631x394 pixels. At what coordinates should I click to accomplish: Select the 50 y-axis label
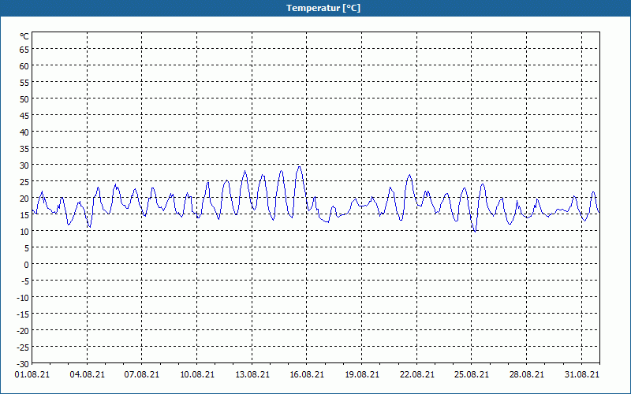[x=24, y=99]
